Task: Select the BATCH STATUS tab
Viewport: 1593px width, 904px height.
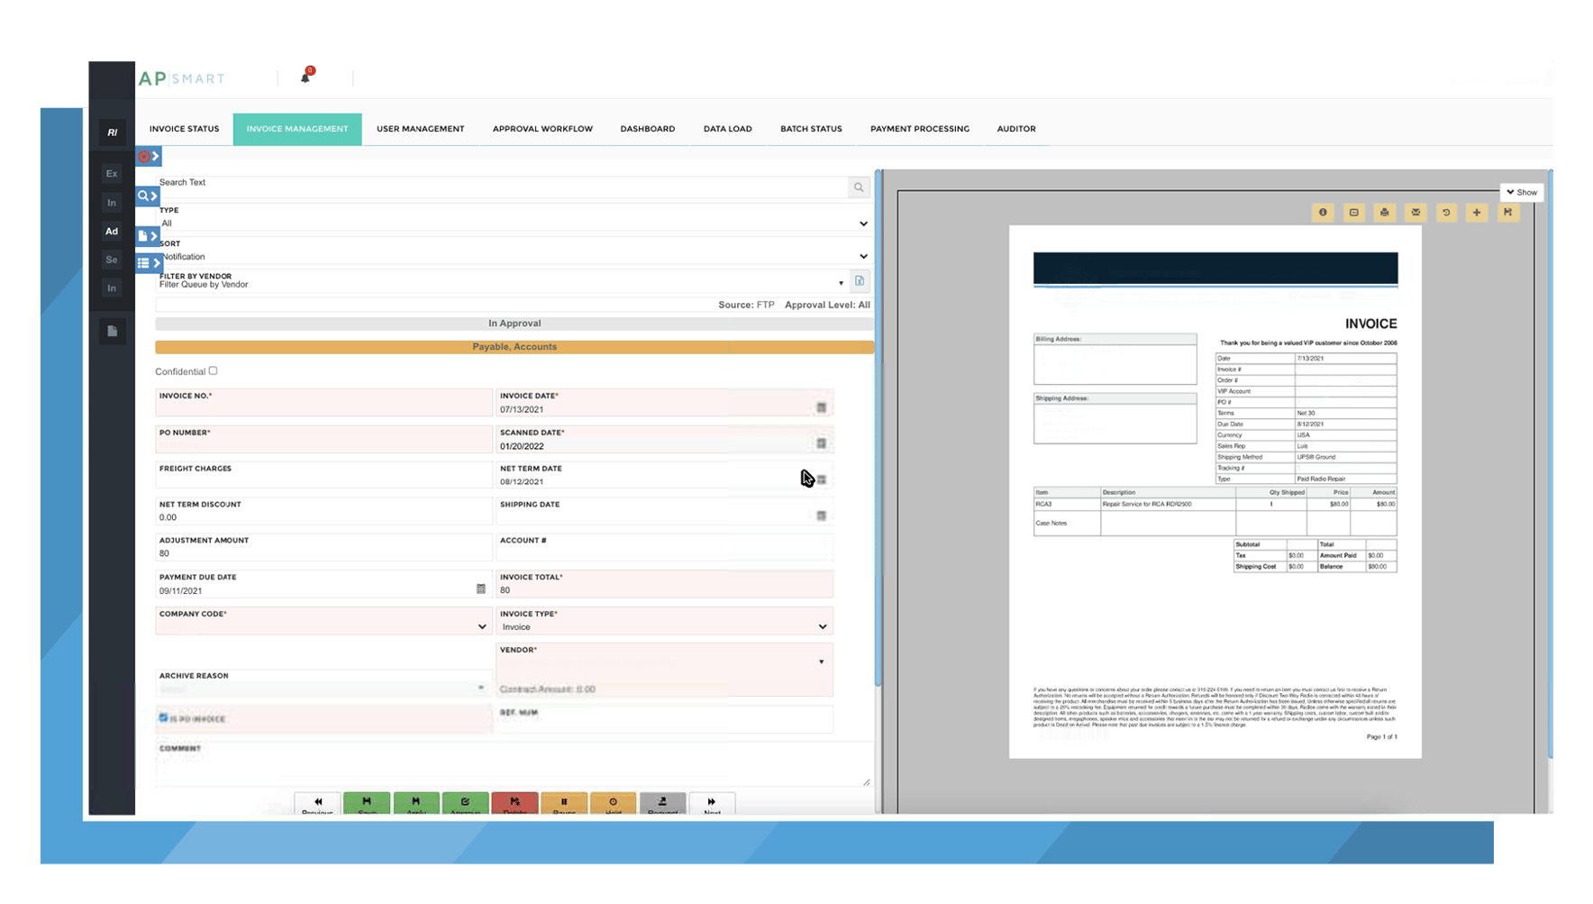Action: coord(810,128)
